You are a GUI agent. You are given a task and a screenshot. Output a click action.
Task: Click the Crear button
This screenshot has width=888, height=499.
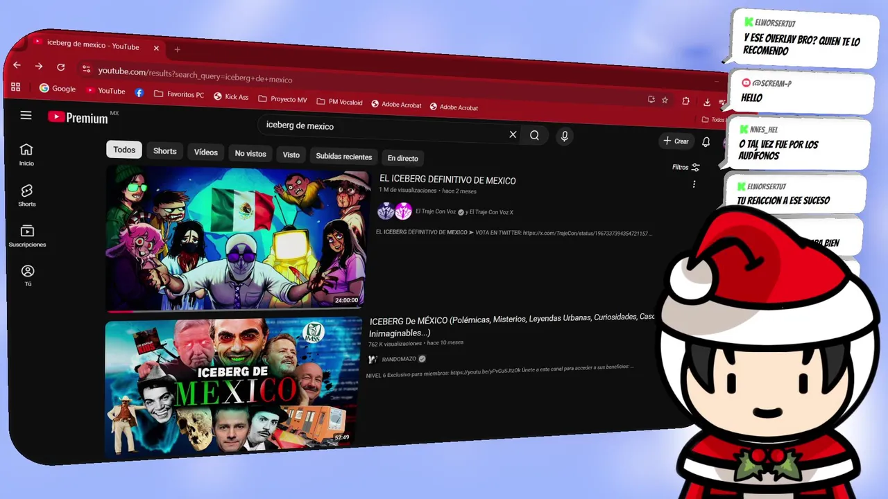tap(676, 141)
